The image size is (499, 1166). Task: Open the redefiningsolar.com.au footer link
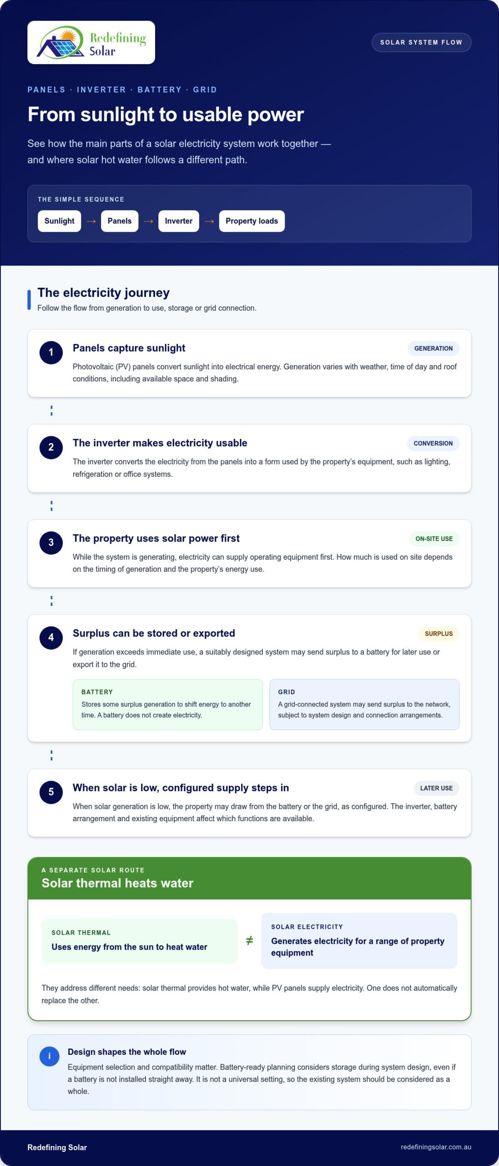436,1147
